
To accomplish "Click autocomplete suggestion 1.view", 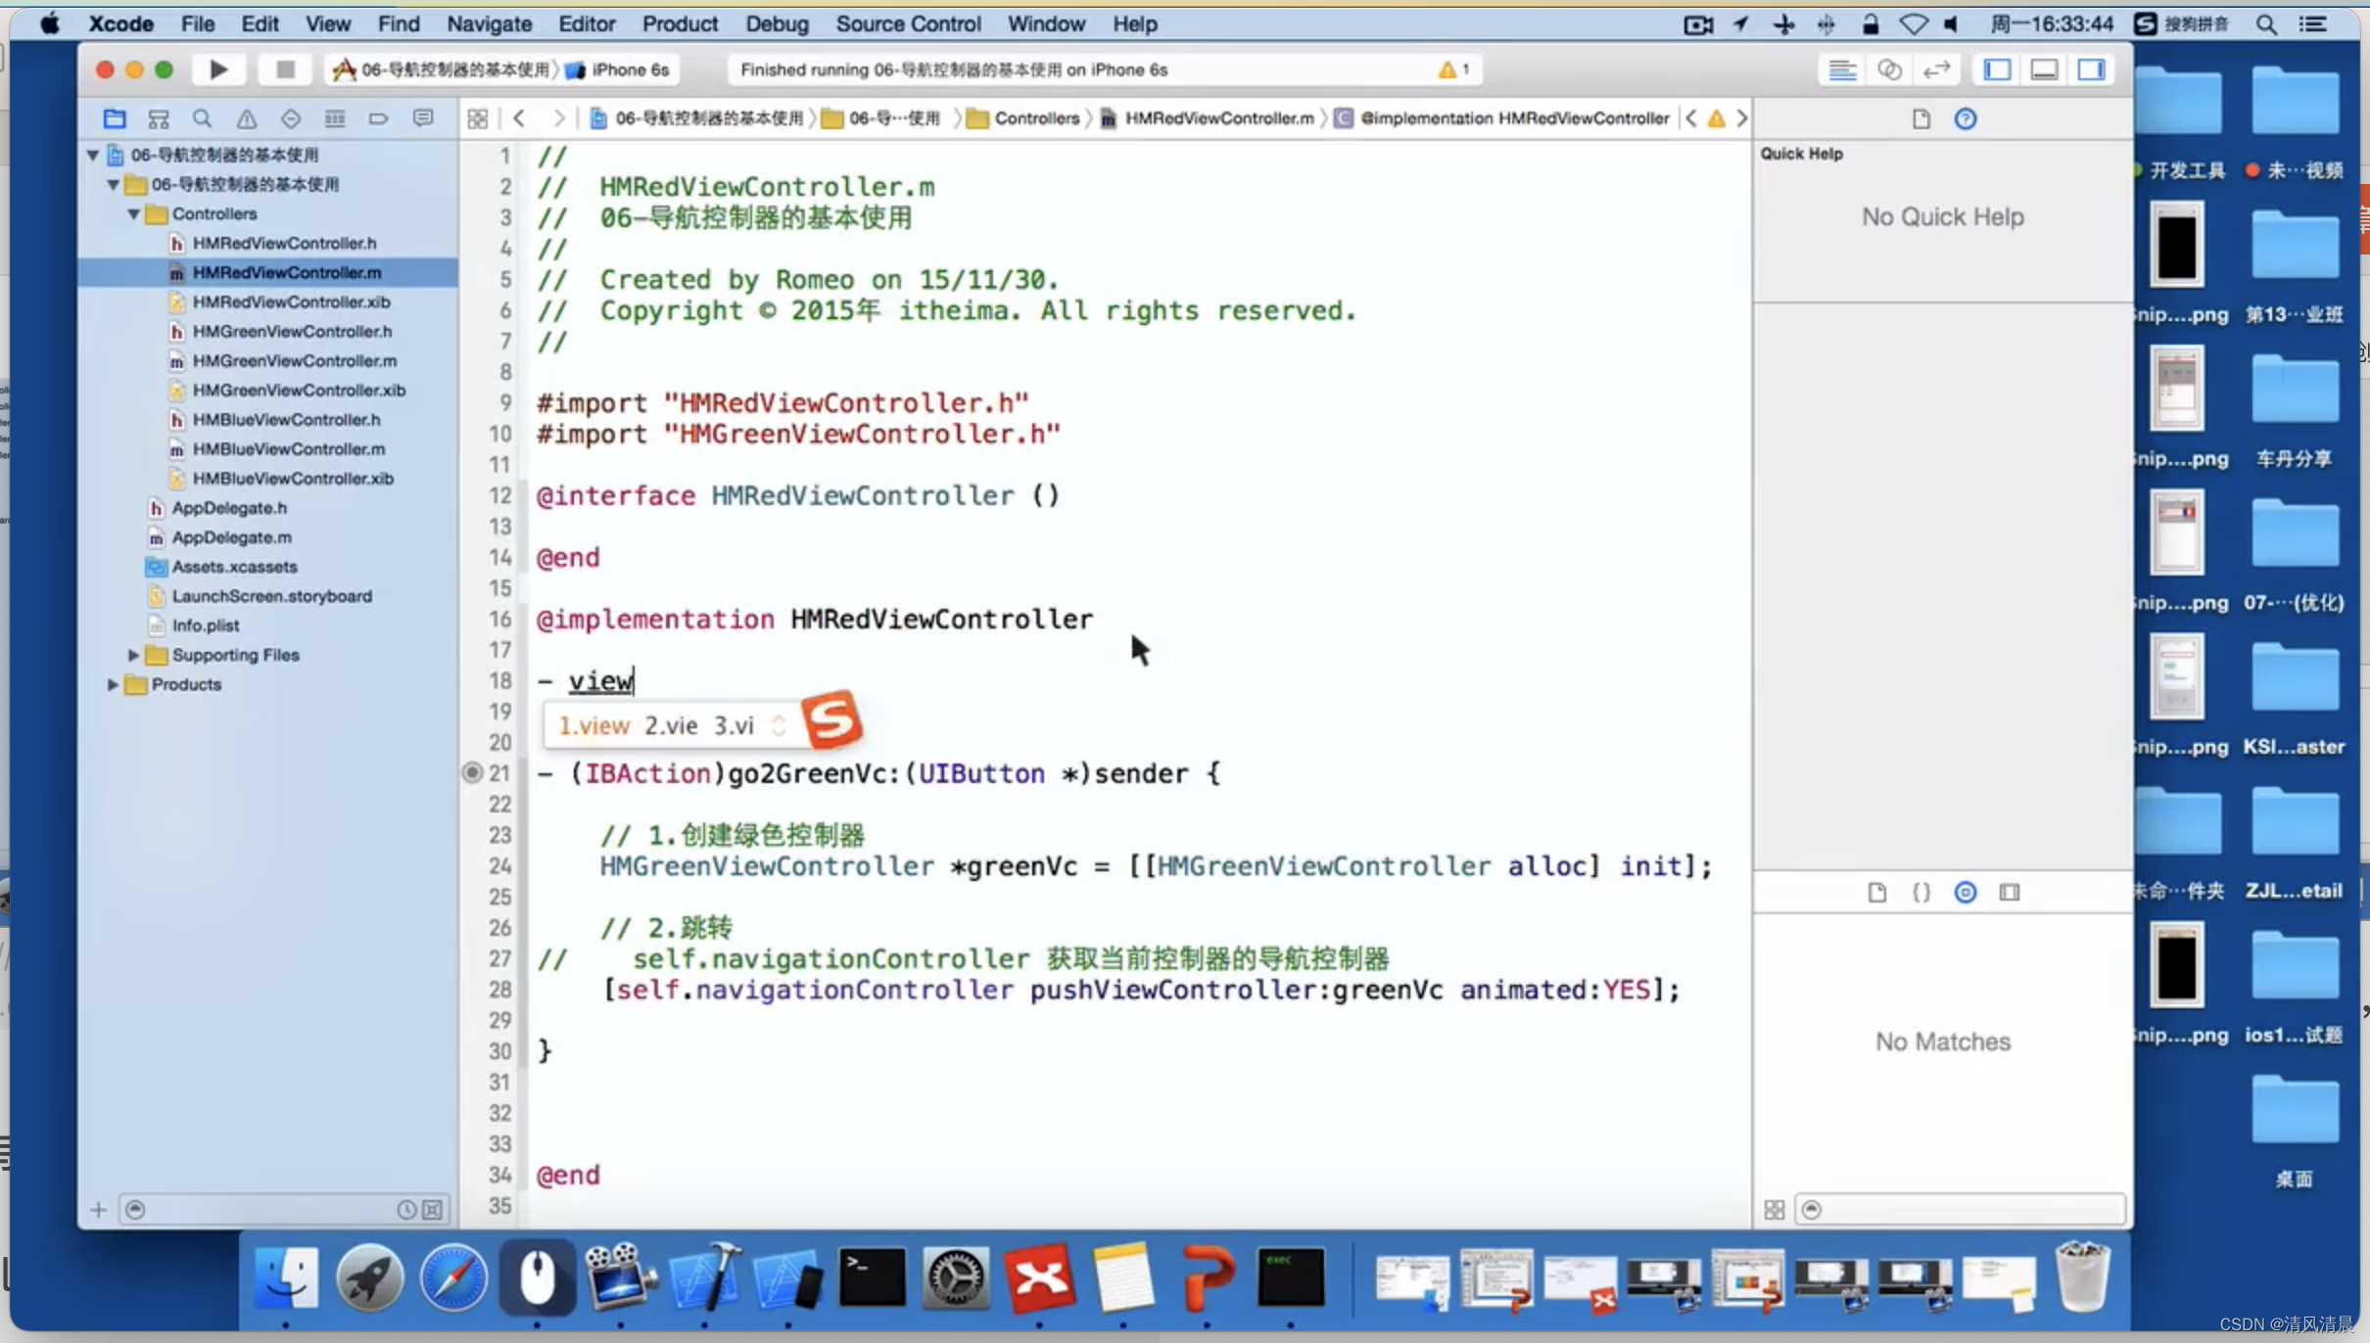I will click(590, 724).
